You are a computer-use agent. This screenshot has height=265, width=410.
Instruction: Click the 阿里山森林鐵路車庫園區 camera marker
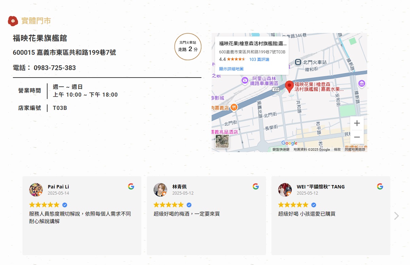pyautogui.click(x=245, y=81)
